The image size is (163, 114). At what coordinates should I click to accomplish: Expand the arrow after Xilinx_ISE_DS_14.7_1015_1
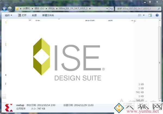coord(90,9)
